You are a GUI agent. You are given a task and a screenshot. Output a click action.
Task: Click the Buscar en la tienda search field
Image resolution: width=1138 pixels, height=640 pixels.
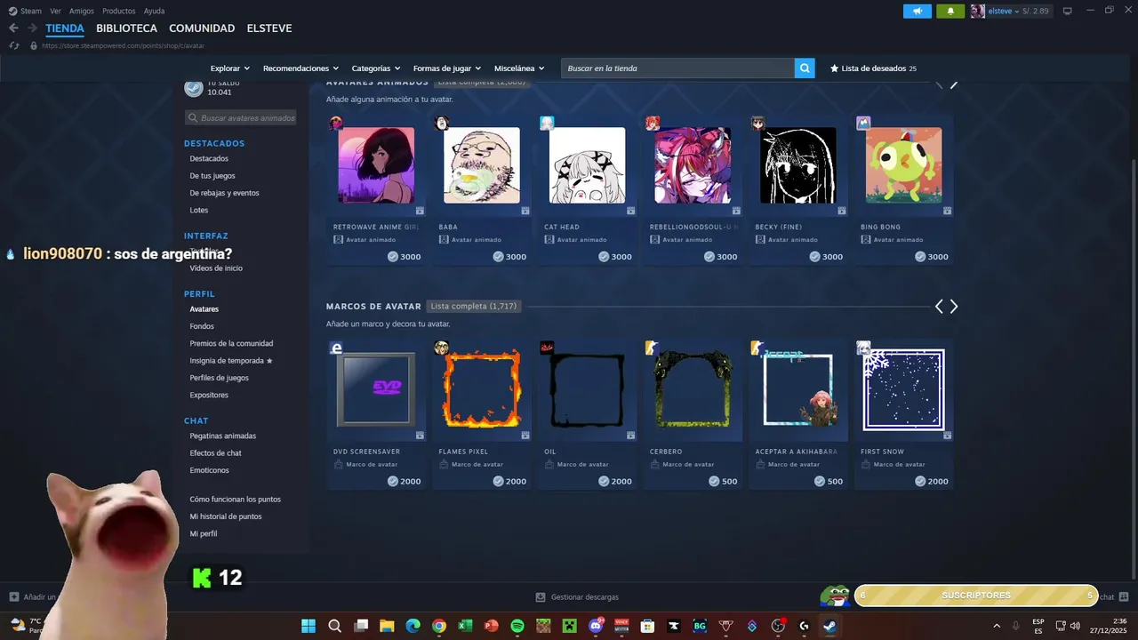point(677,68)
